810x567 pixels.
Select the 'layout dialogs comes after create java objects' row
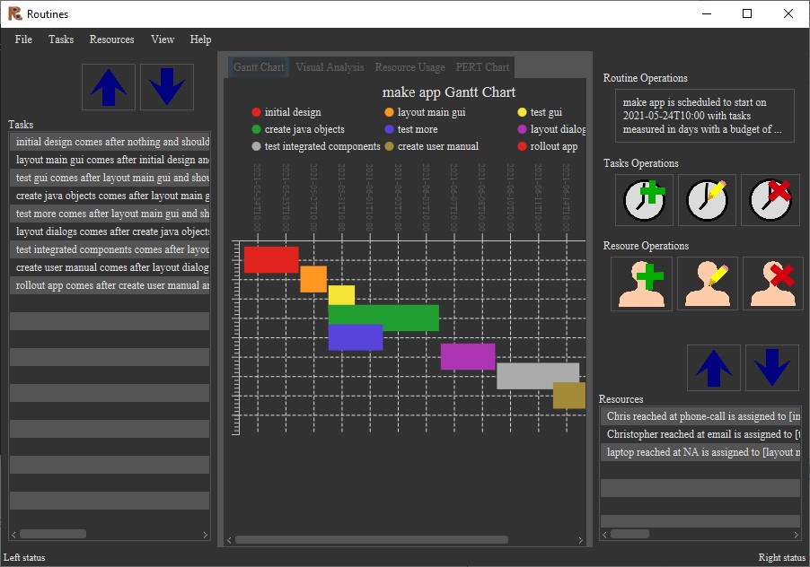click(x=110, y=231)
